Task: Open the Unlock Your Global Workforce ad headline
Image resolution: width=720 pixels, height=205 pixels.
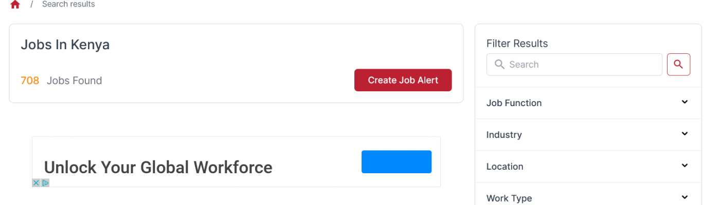Action: coord(158,167)
